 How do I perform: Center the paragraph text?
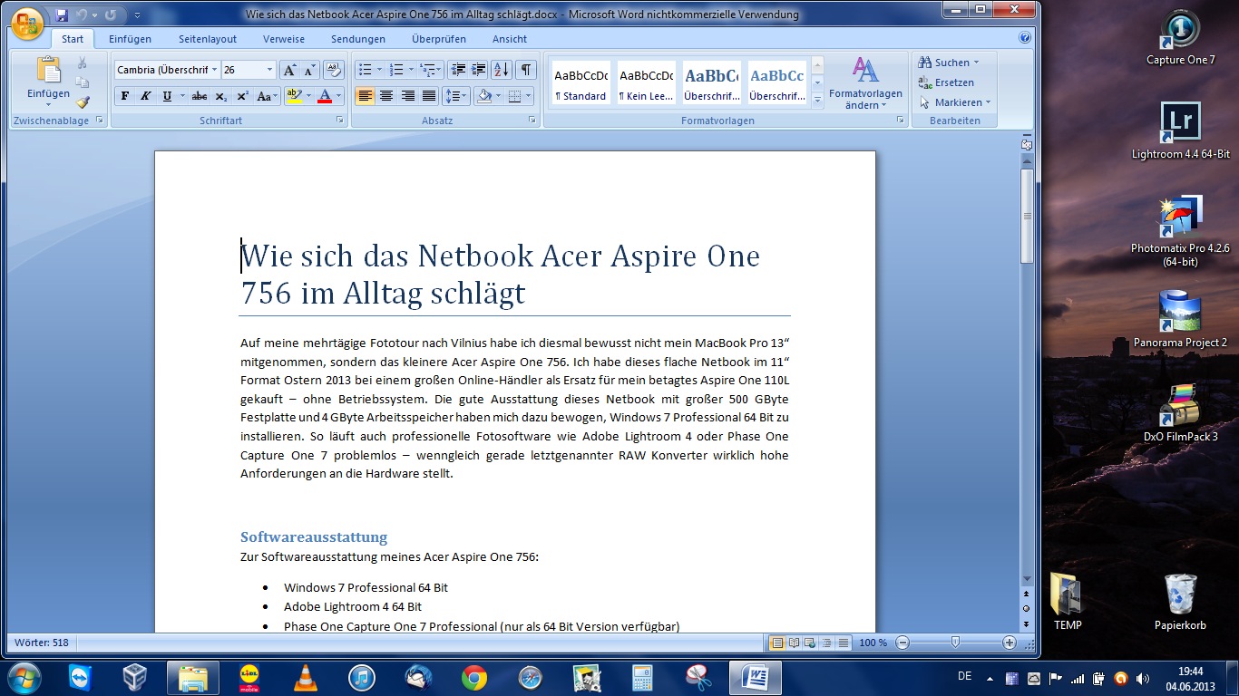(386, 96)
